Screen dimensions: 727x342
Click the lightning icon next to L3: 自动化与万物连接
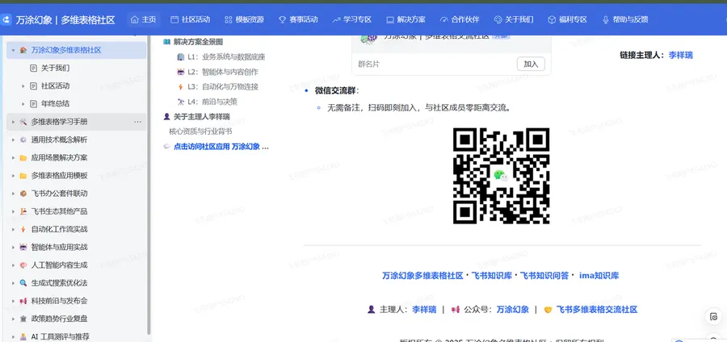click(x=181, y=86)
